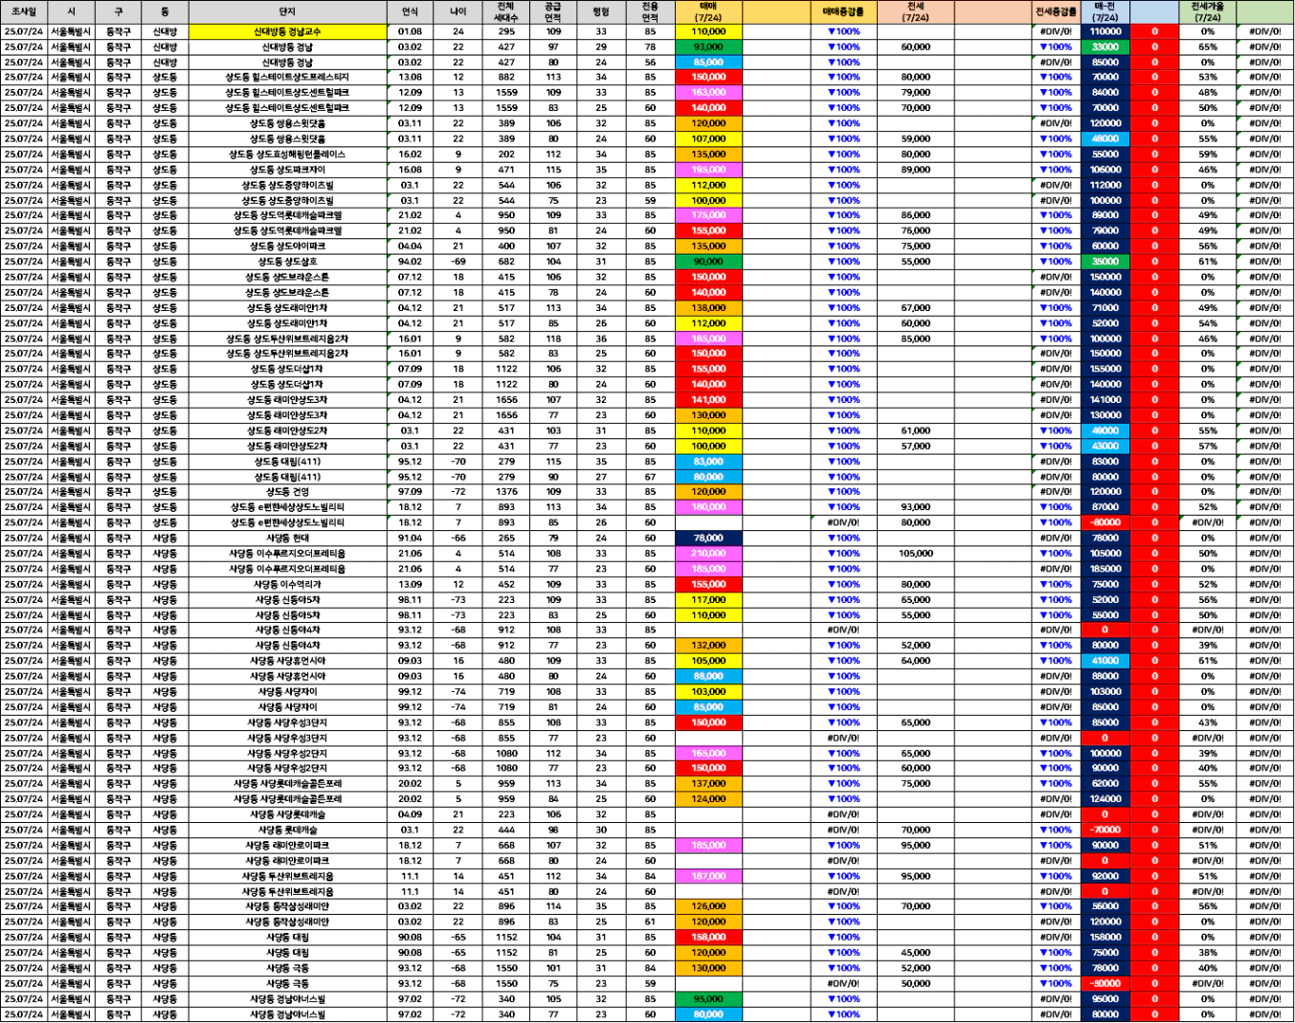Select the 202 household count cell

coord(506,154)
